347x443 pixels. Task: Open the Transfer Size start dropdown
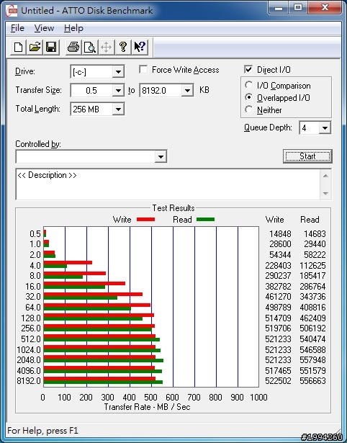[118, 91]
